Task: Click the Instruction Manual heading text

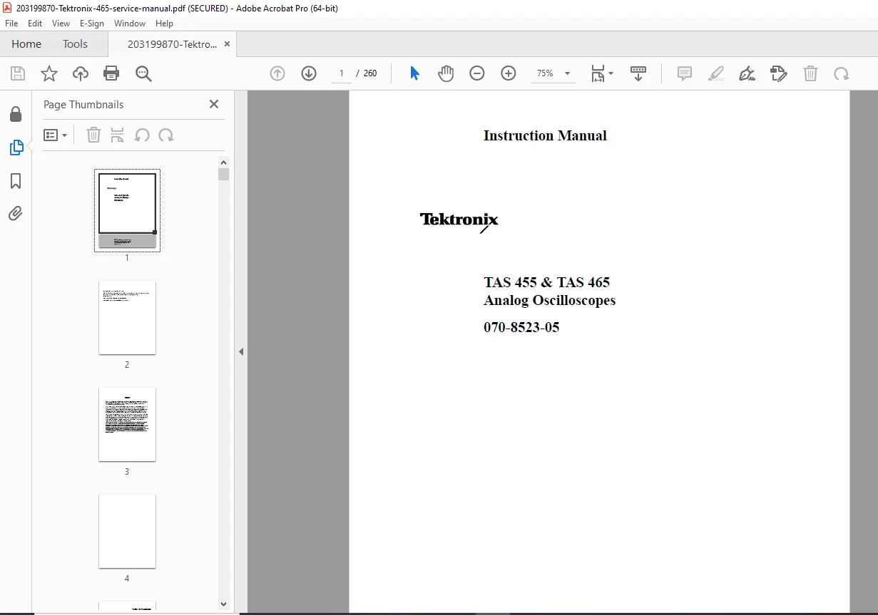Action: click(545, 135)
